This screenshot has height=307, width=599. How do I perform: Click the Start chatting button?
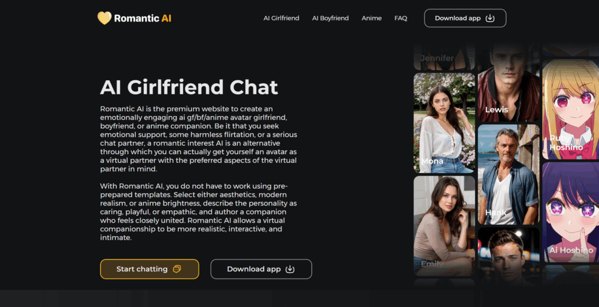point(149,269)
